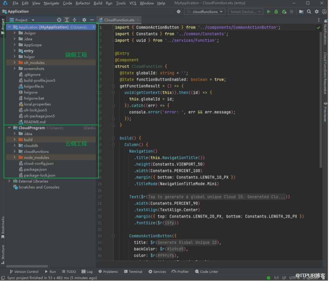Select the build-profile.json5 file
Viewport: 329px width, 281px height.
pos(40,80)
